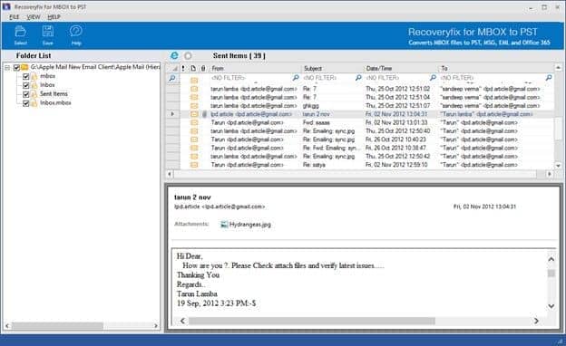
Task: Click the gray stop icon beside Sent Items
Action: 188,56
